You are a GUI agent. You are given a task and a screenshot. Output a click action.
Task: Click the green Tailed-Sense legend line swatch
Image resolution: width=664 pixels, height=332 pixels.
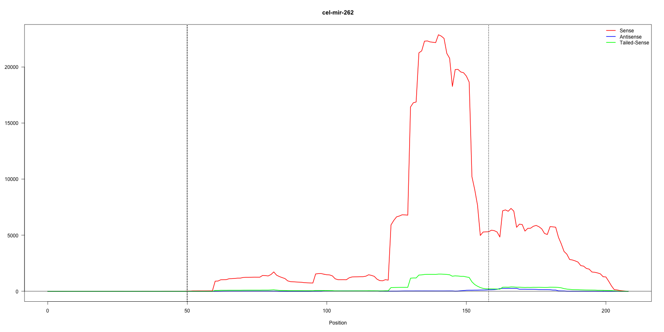(610, 43)
